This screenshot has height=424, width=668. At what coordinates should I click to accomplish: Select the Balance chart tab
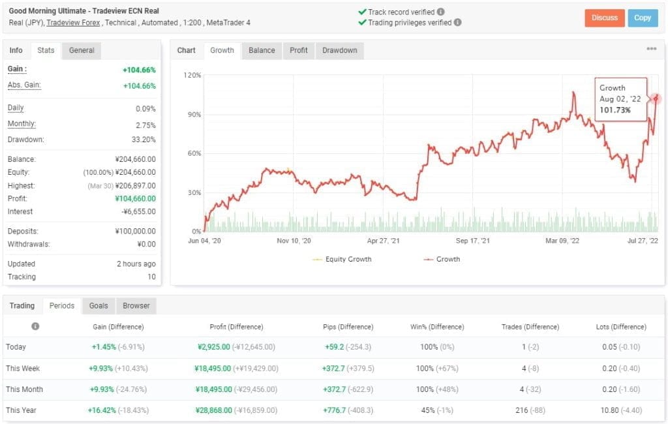click(x=261, y=50)
